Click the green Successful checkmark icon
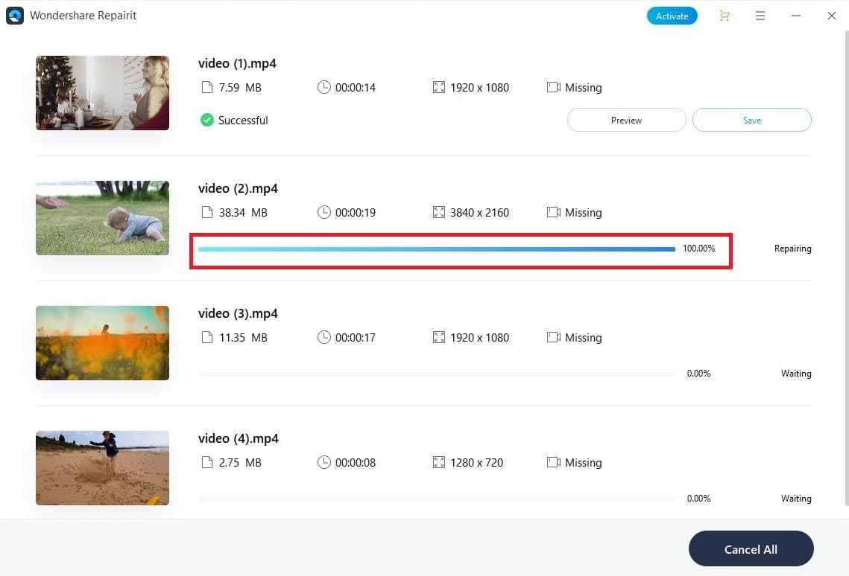Screen dimensions: 849x576 click(x=206, y=120)
